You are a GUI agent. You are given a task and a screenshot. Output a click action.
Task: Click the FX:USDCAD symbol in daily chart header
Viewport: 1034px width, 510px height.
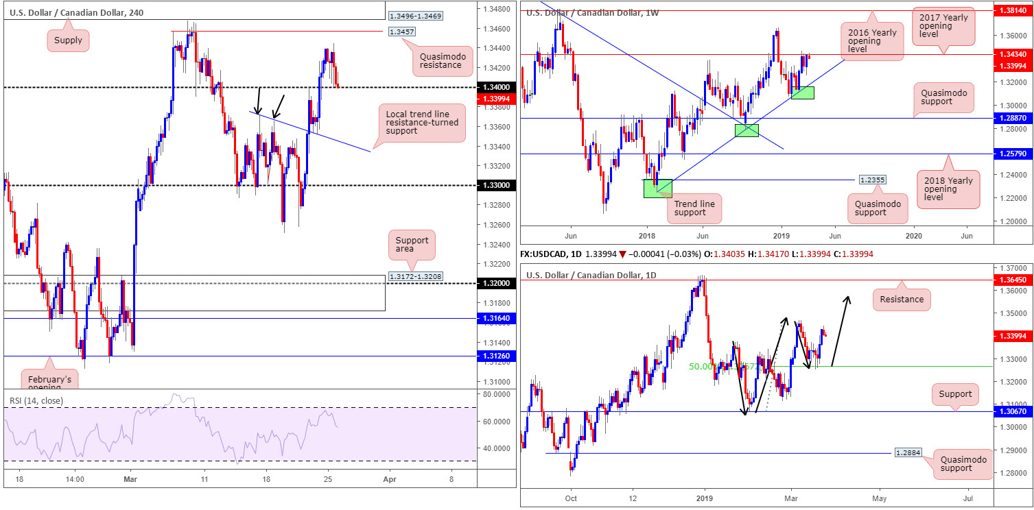tap(545, 254)
